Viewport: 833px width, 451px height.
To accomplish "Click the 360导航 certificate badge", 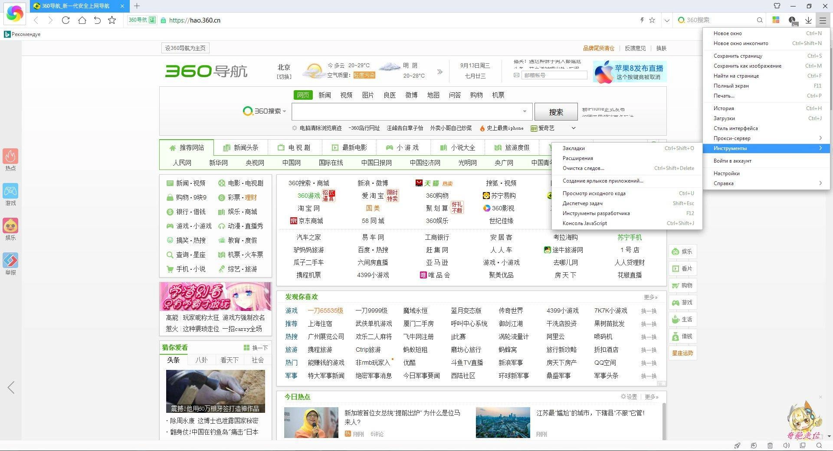I will click(x=142, y=20).
